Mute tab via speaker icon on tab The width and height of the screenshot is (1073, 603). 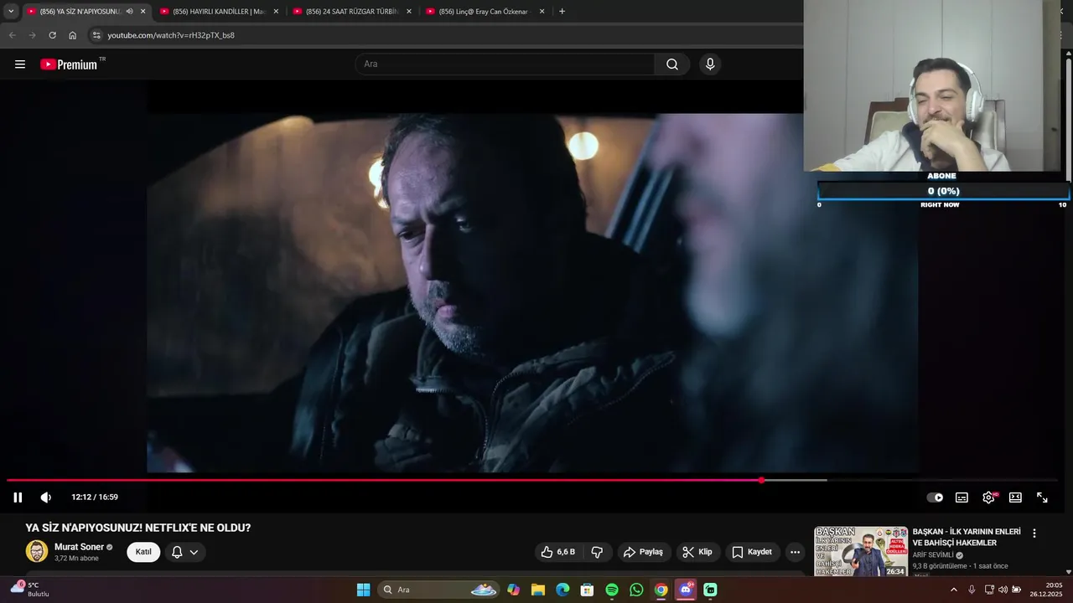tap(129, 12)
